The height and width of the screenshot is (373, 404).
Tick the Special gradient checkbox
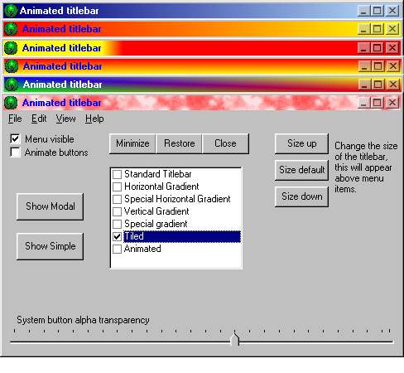(117, 224)
